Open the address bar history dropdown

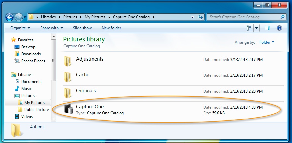click(x=193, y=17)
